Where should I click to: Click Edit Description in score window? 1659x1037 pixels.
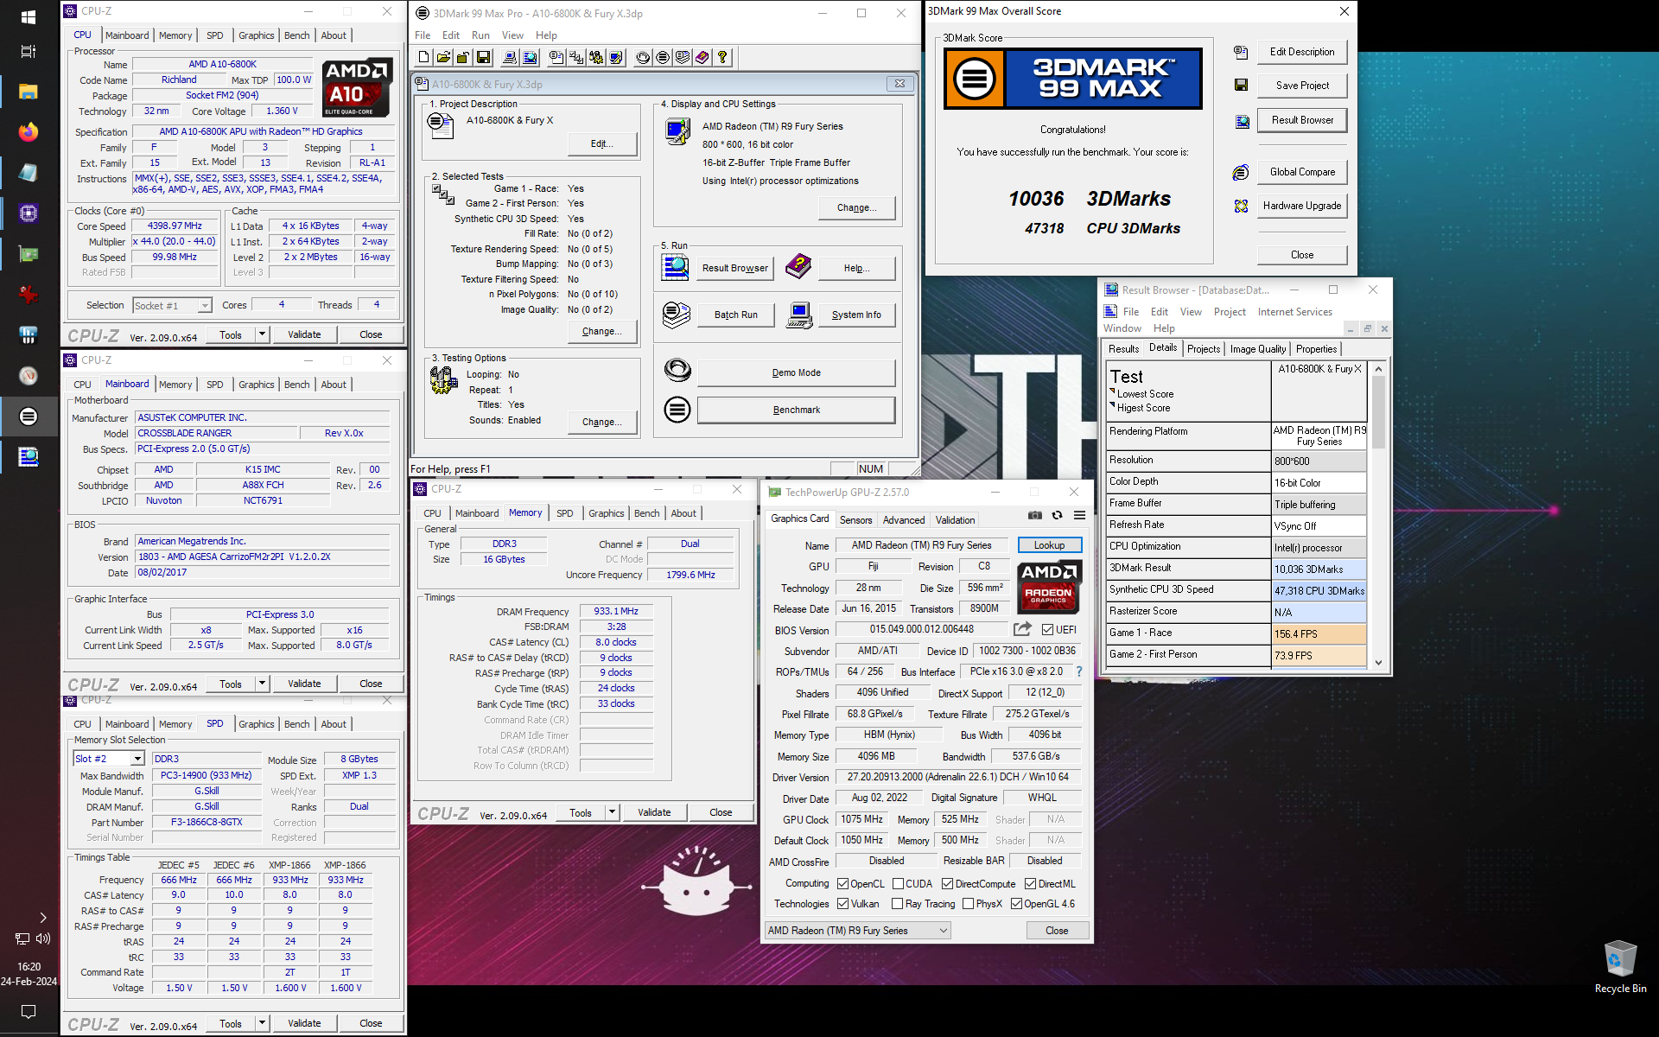point(1301,52)
